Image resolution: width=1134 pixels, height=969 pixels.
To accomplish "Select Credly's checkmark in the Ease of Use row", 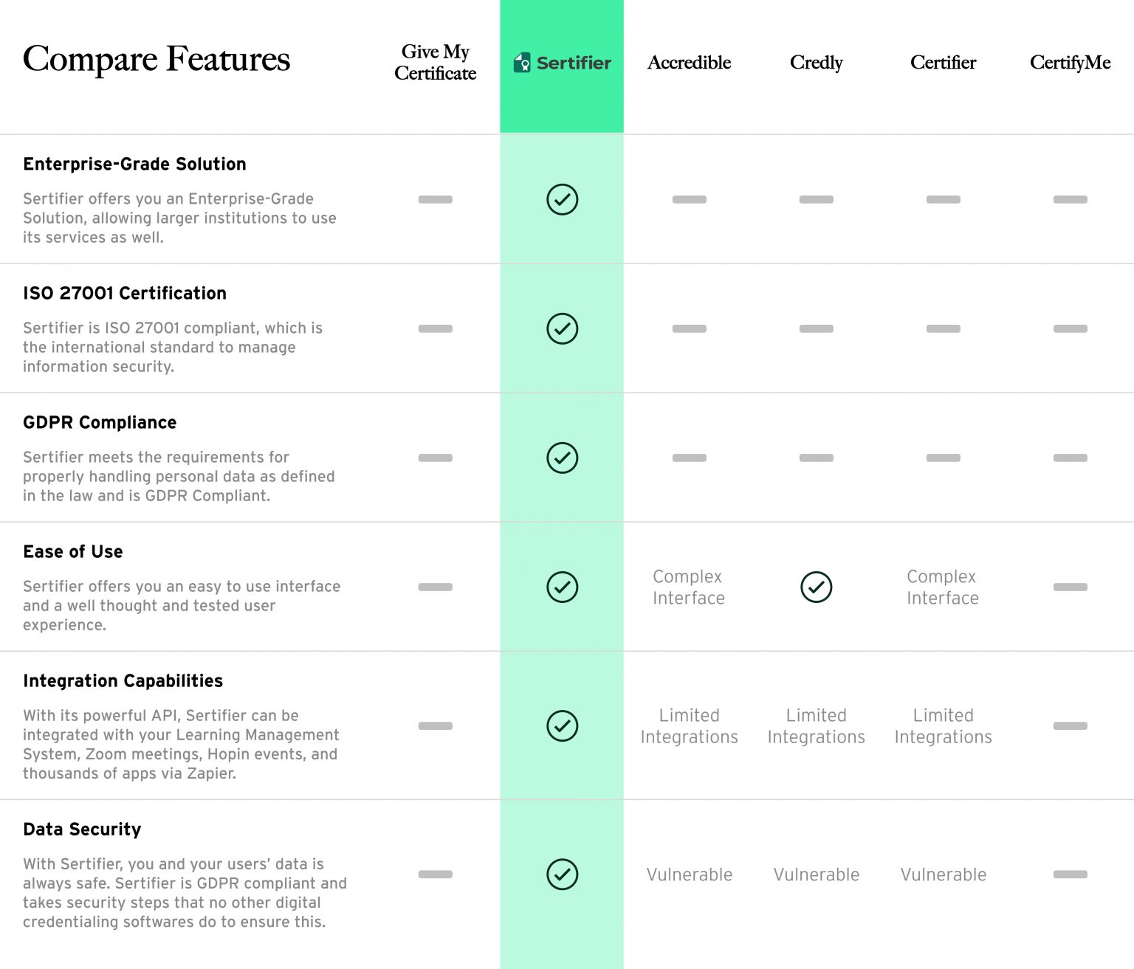I will click(x=816, y=588).
